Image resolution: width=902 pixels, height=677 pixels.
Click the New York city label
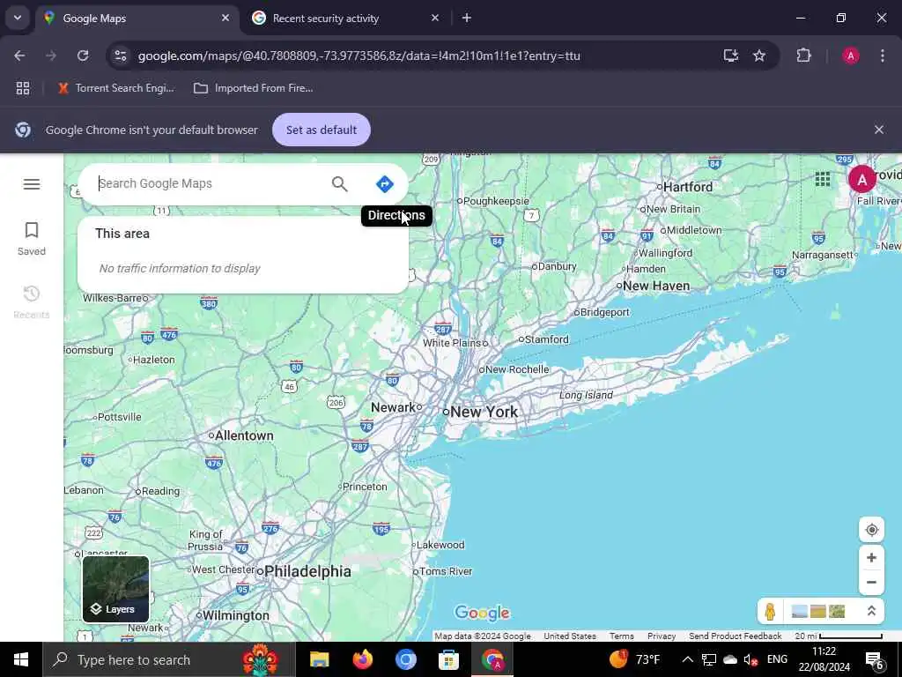point(484,412)
